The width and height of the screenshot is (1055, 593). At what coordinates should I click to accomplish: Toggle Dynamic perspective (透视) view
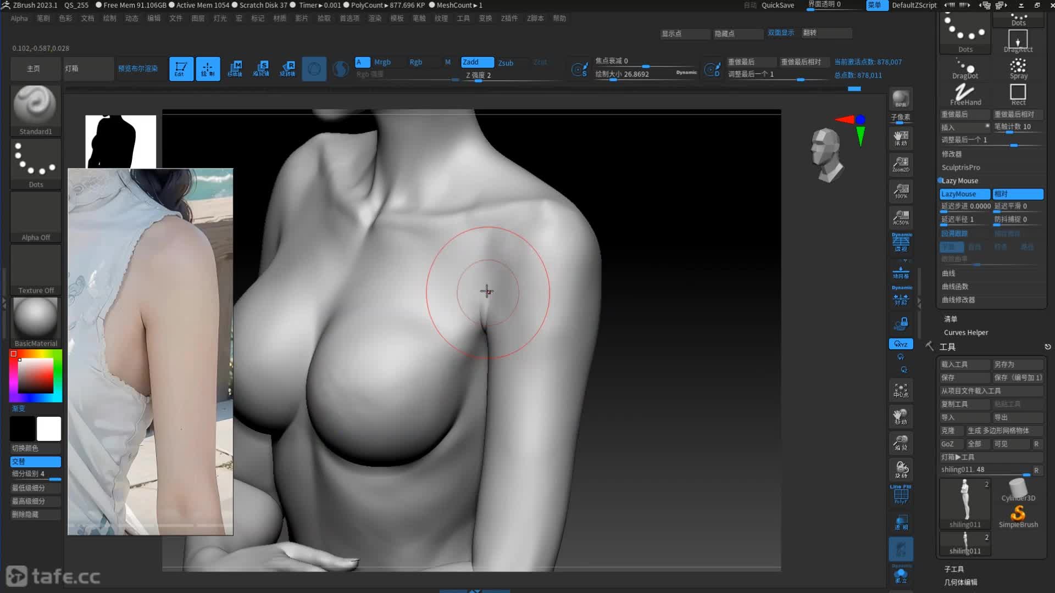coord(901,242)
